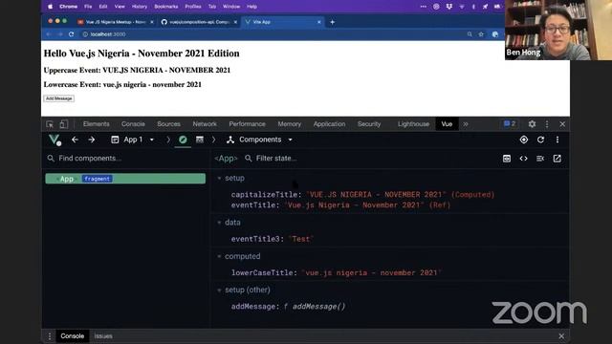Open devtools customize three-dot menu

pyautogui.click(x=547, y=124)
